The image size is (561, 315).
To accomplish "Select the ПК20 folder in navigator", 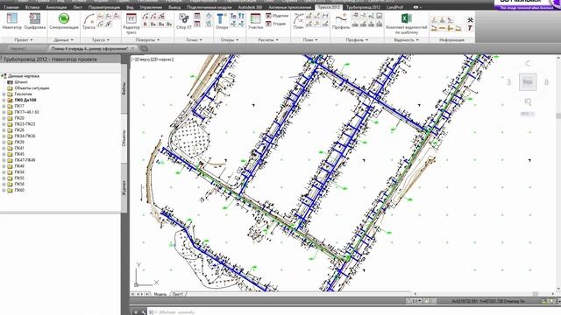I will (x=19, y=118).
